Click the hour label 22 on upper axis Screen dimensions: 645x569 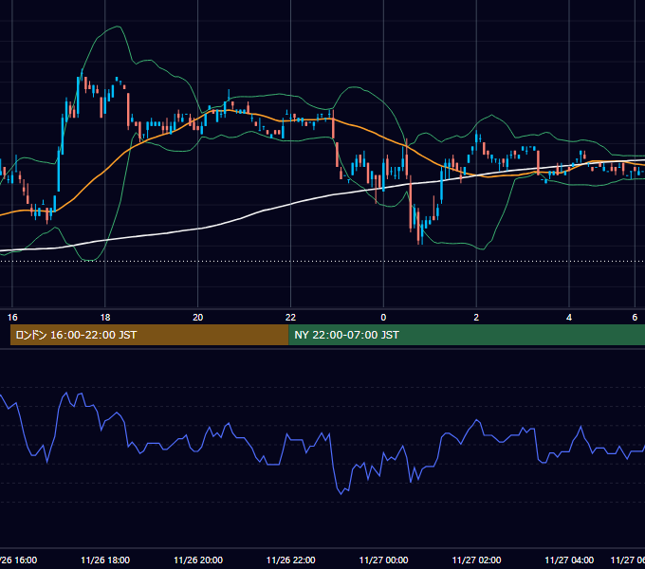tap(291, 318)
